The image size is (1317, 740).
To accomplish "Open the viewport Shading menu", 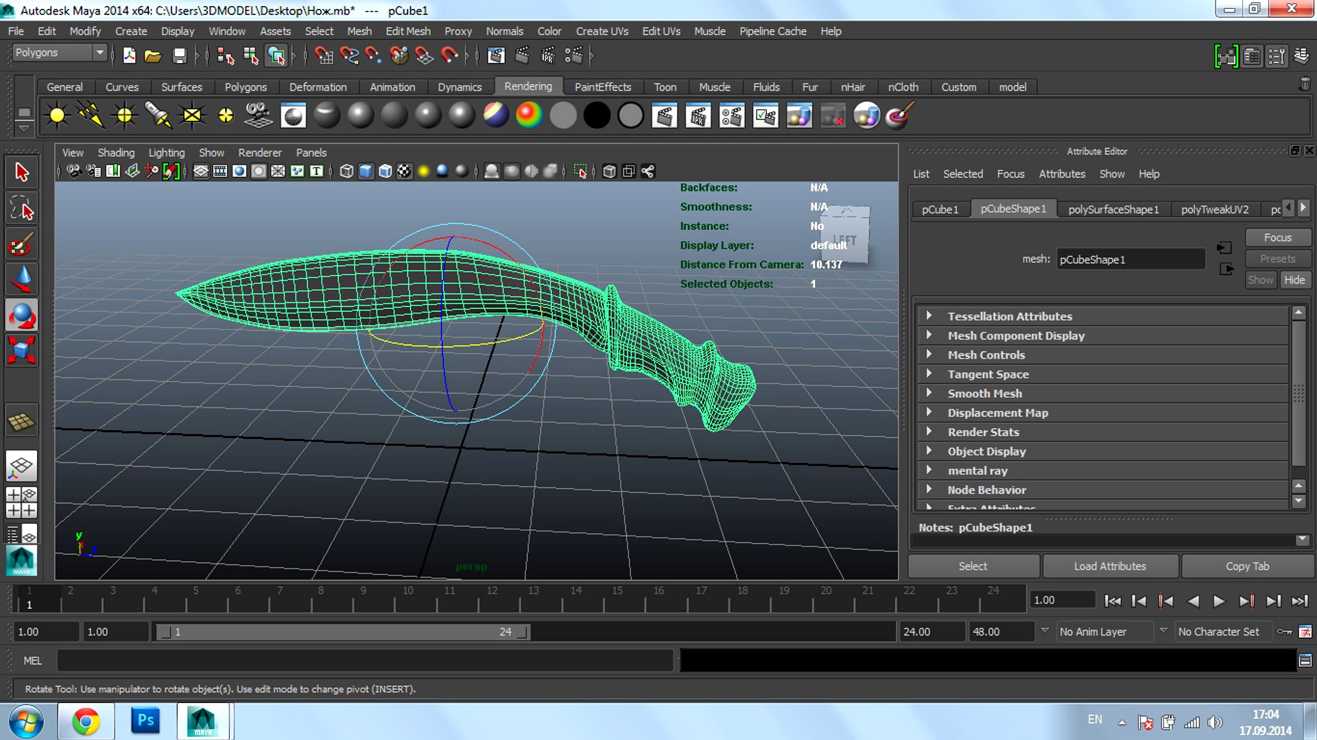I will [116, 152].
